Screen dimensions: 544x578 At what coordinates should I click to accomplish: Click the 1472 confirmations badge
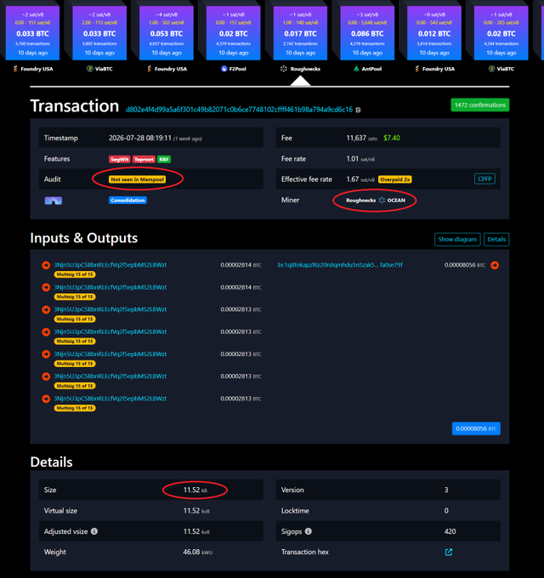click(480, 105)
